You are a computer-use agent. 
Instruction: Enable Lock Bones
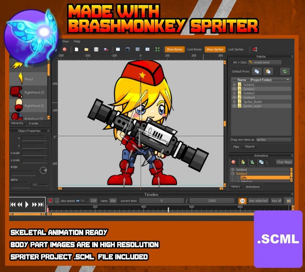[x=194, y=49]
